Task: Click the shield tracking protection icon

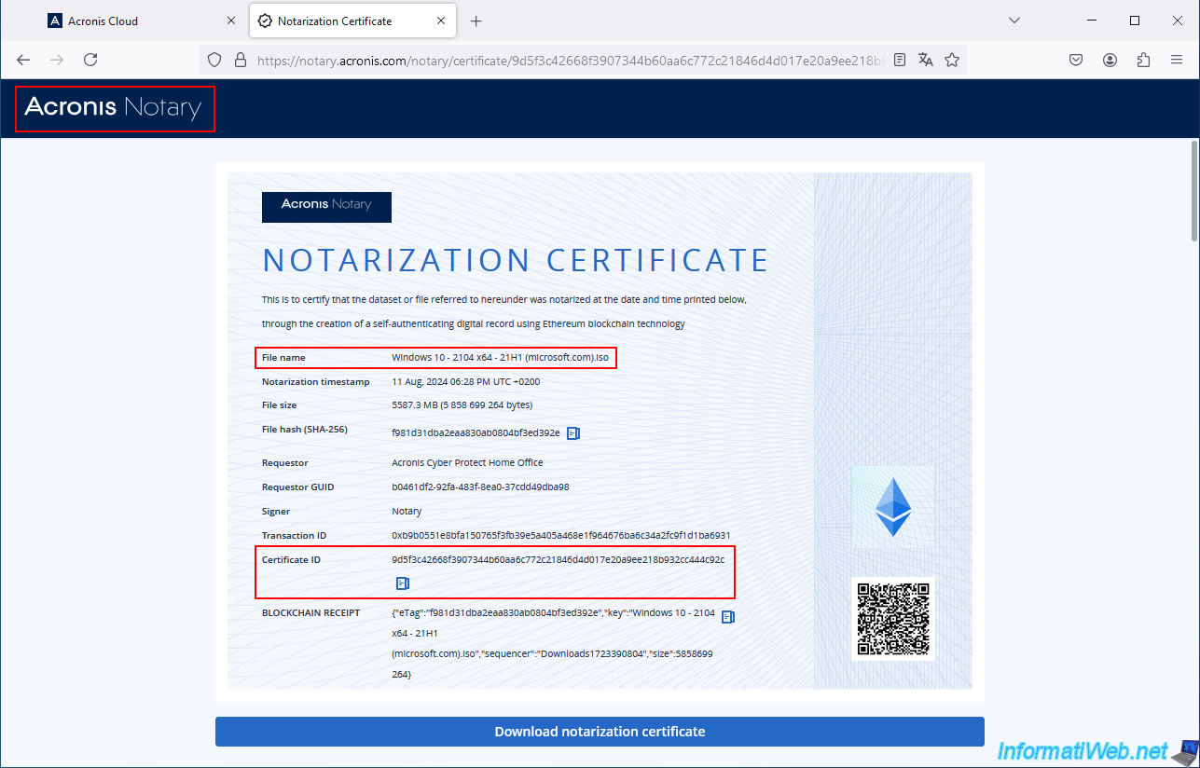Action: coord(214,60)
